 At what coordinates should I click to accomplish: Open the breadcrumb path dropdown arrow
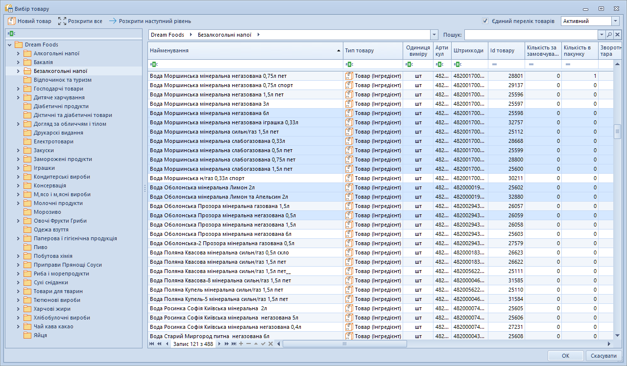tap(434, 35)
